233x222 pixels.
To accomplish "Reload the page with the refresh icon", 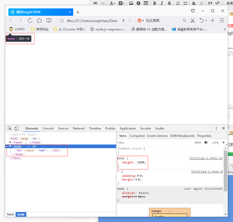I will click(30, 20).
